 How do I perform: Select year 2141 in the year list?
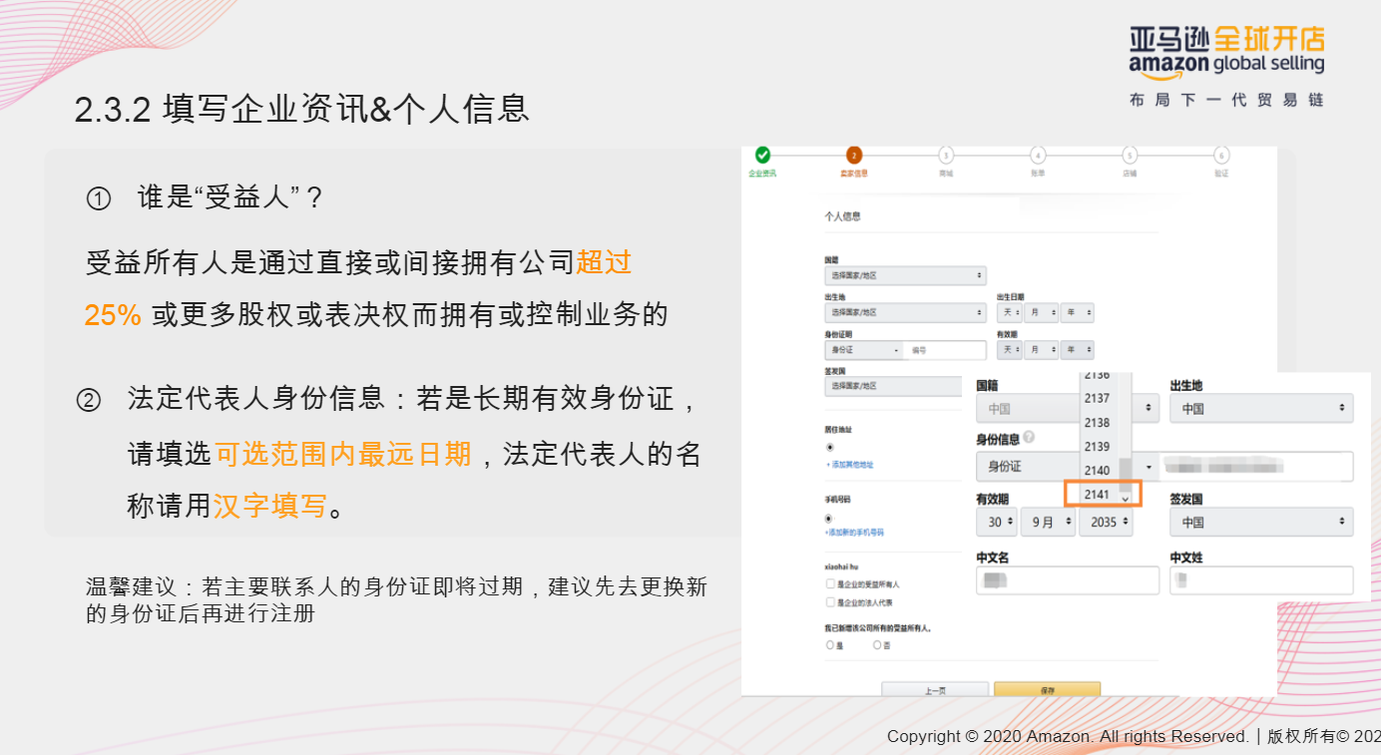point(1097,494)
